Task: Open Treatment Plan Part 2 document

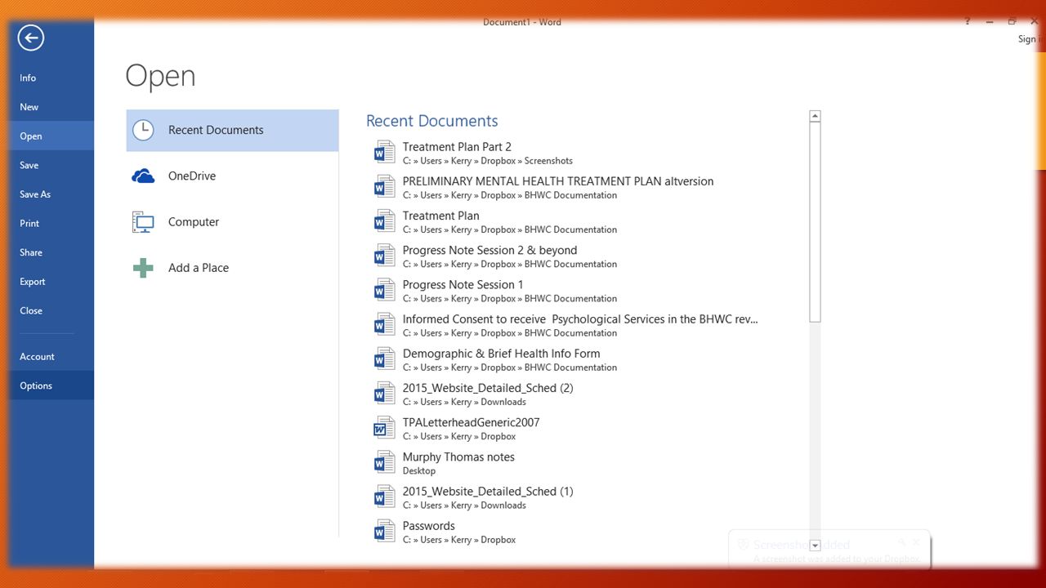Action: 586,153
